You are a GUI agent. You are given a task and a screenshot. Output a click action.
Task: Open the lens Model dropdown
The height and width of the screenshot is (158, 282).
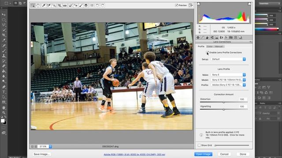pyautogui.click(x=228, y=80)
